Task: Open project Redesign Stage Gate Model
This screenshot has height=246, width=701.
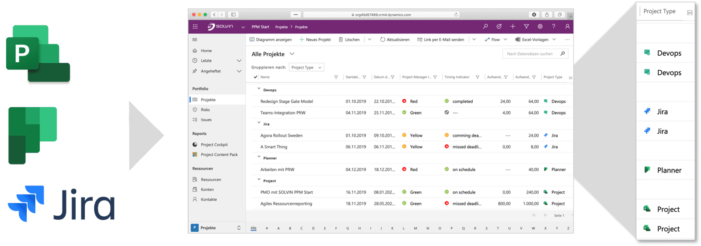Action: tap(287, 101)
